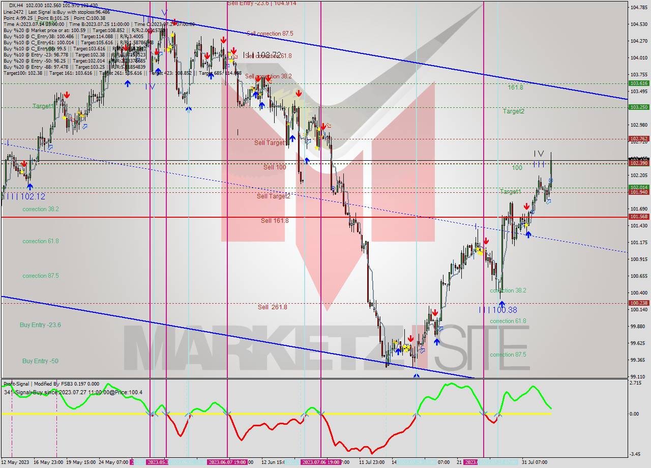Click the '2023.07.06 19:00' date marker
This screenshot has height=468, width=651.
click(321, 462)
